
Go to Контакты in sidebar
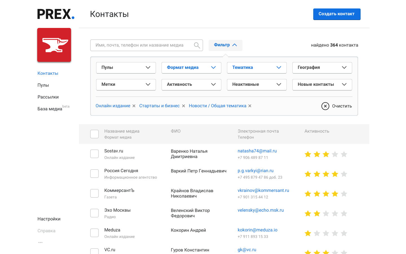coord(48,73)
